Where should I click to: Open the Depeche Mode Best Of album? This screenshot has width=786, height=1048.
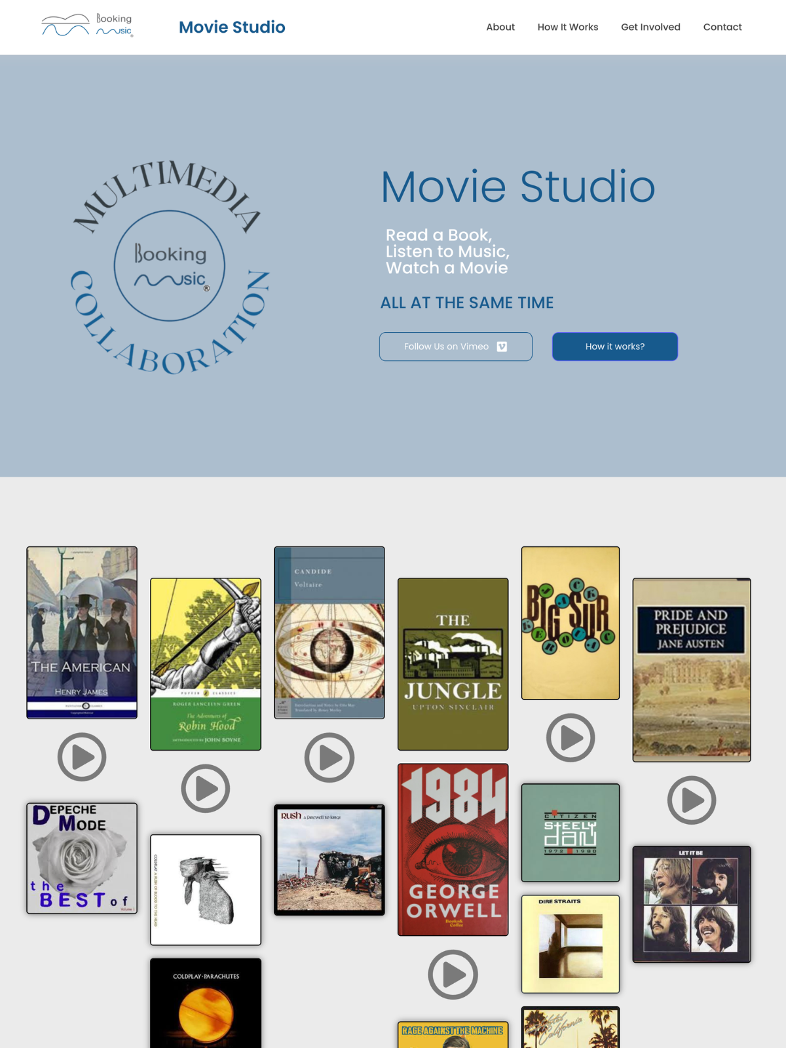(x=82, y=858)
